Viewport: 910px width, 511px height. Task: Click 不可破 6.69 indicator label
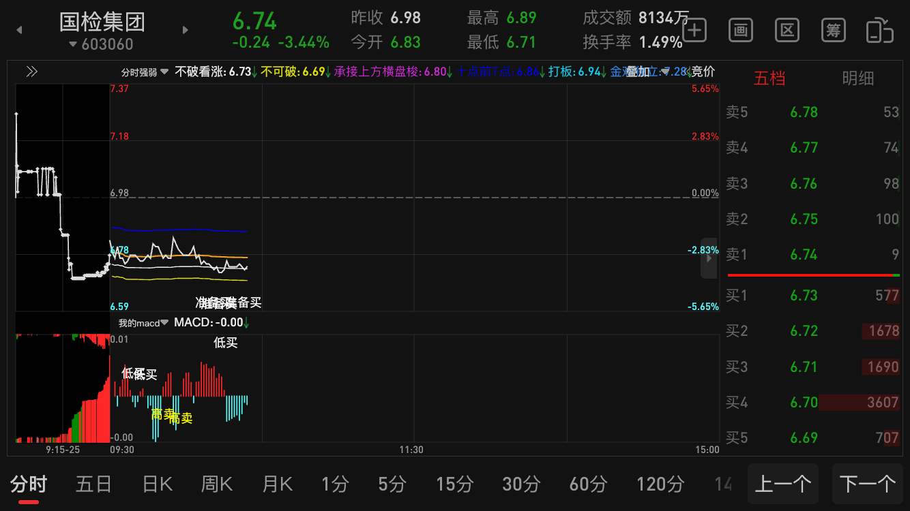point(296,72)
